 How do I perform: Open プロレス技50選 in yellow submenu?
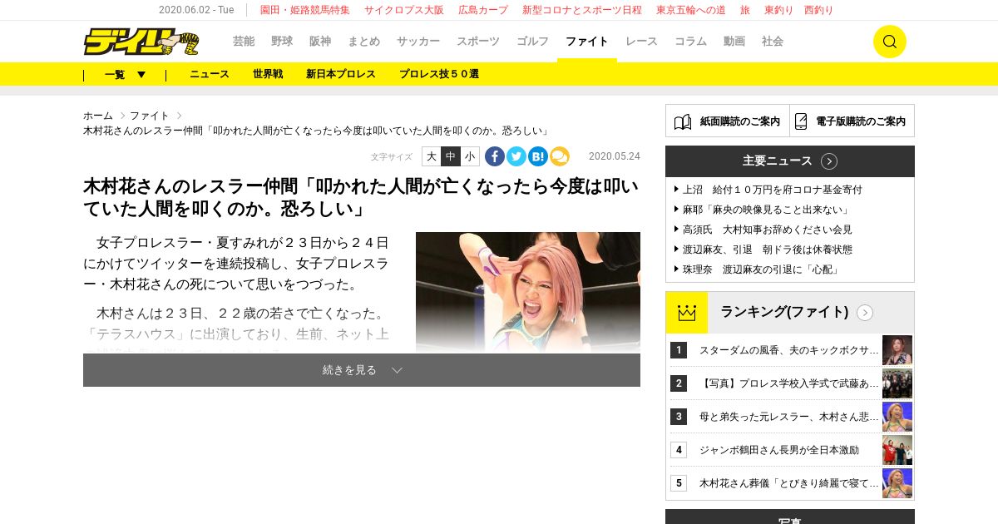coord(439,74)
